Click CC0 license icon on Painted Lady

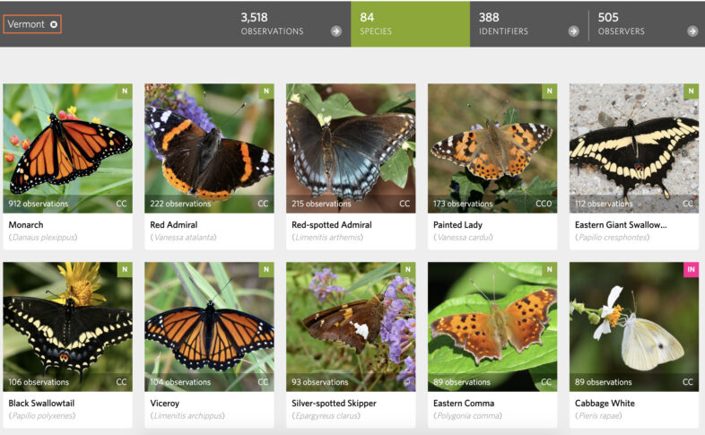[544, 204]
